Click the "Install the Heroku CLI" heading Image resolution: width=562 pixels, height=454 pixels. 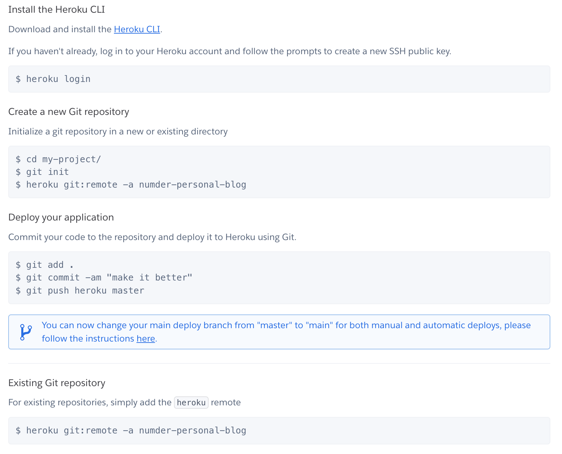pyautogui.click(x=57, y=10)
